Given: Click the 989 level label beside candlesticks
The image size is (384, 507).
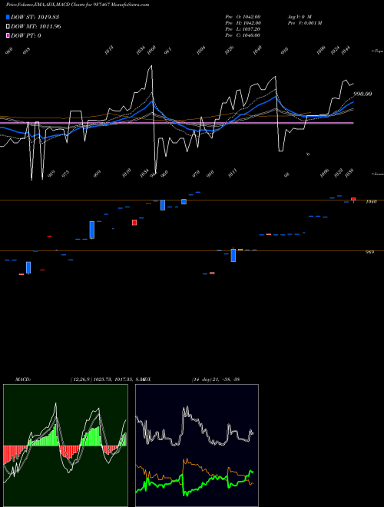Looking at the screenshot, I should tap(369, 252).
